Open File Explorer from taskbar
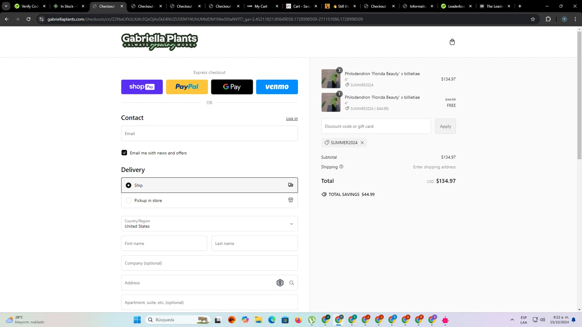 coord(258,320)
